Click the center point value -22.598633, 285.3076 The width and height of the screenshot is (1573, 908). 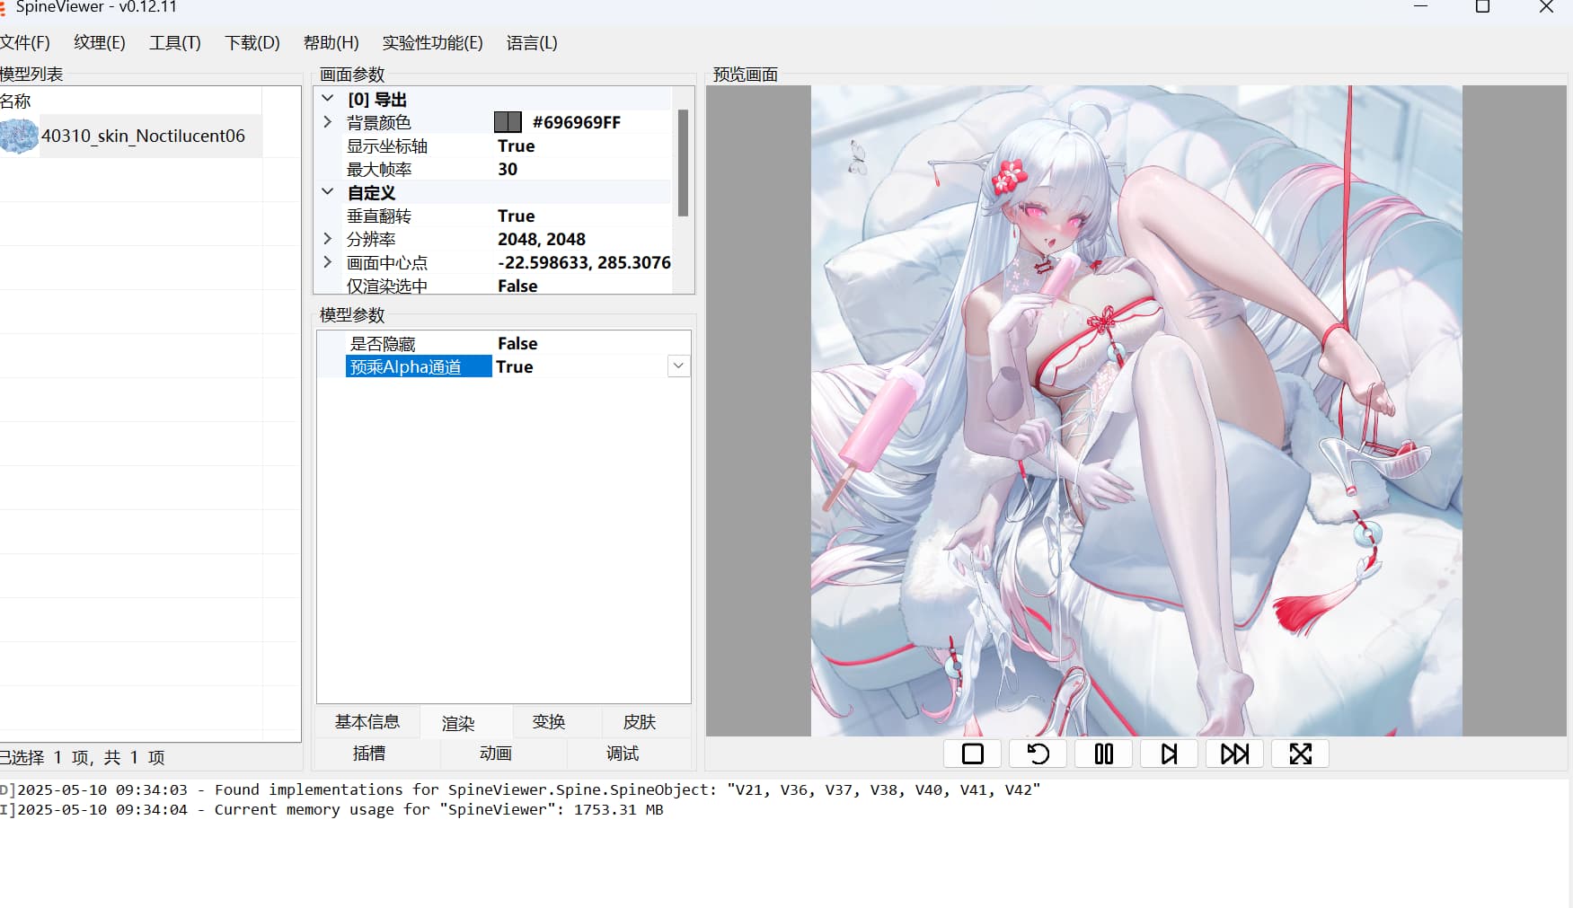coord(584,262)
